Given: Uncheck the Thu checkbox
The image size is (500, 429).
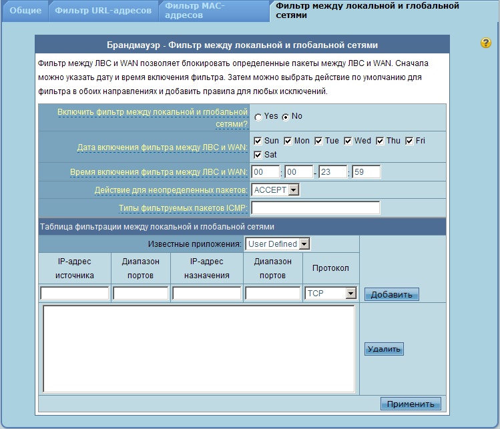Looking at the screenshot, I should [380, 141].
